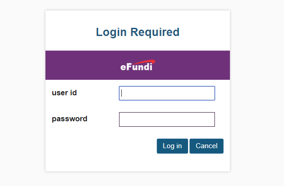Click the "password" field label
The image size is (284, 186).
point(70,119)
